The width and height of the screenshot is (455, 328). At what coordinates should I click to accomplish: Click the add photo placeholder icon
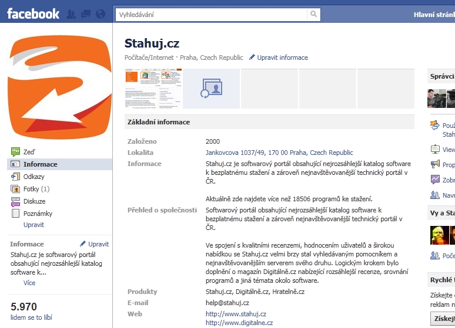pyautogui.click(x=211, y=89)
